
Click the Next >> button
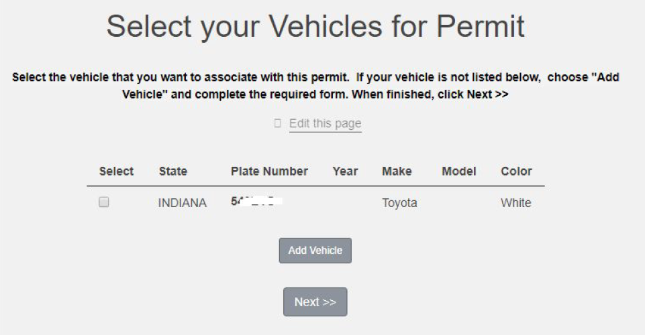tap(315, 302)
